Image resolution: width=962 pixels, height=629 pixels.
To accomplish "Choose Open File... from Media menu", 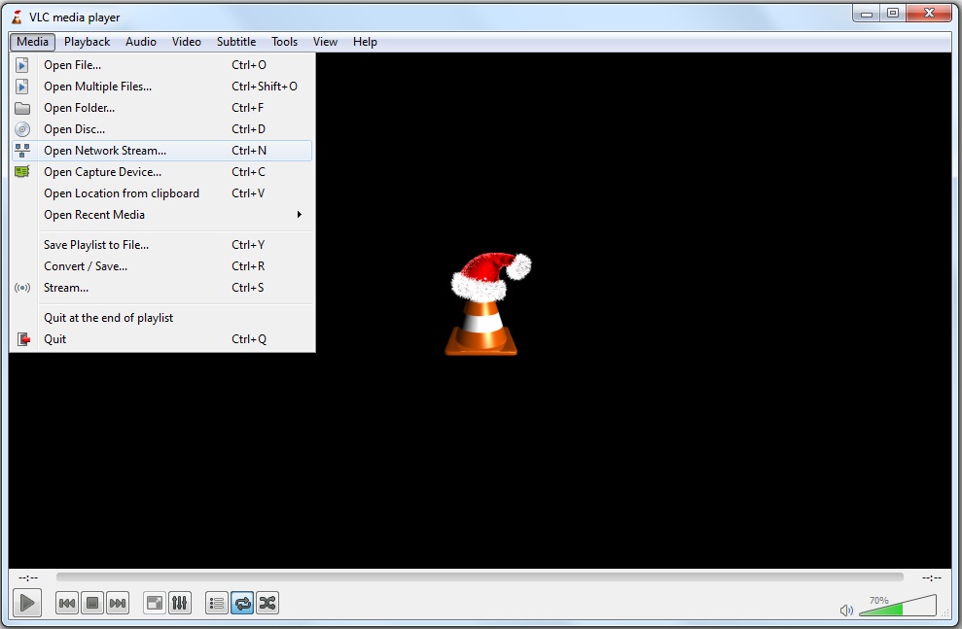I will [162, 65].
